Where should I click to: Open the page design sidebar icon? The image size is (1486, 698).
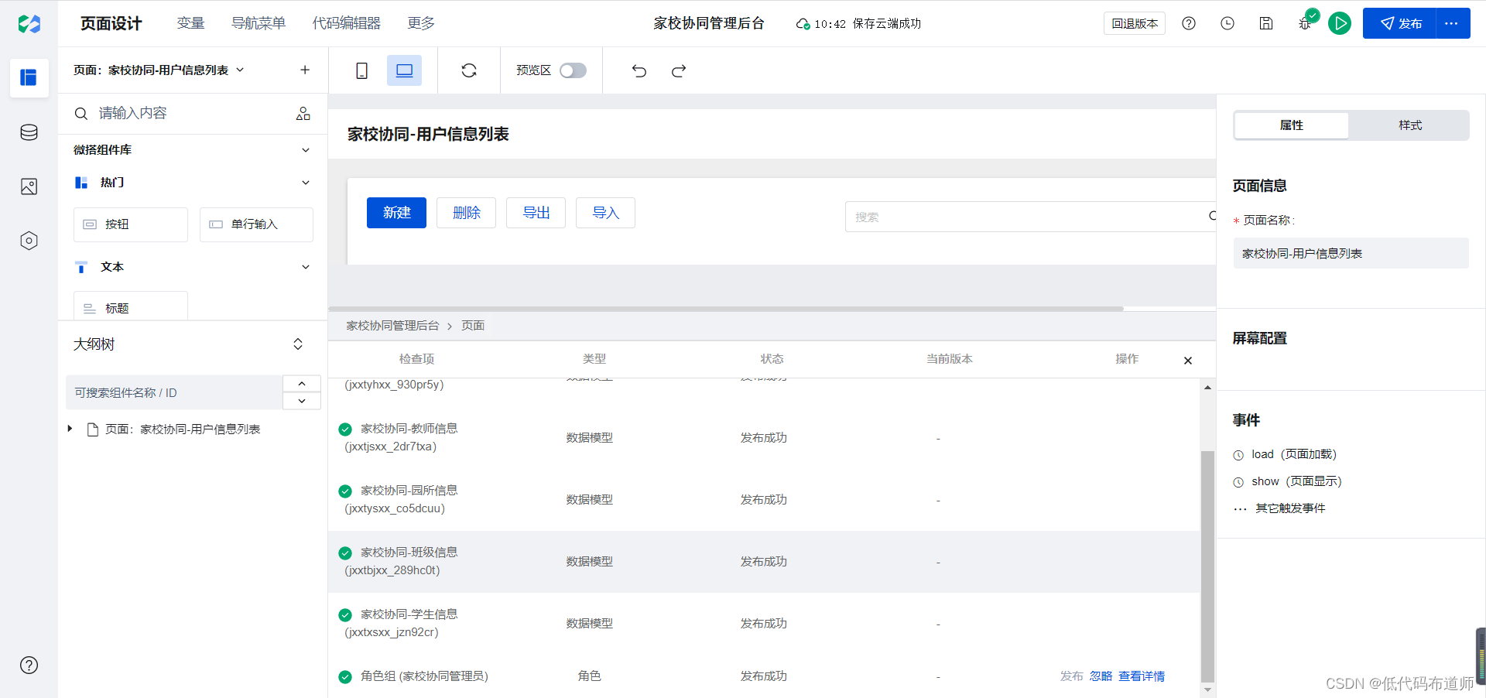[x=29, y=77]
